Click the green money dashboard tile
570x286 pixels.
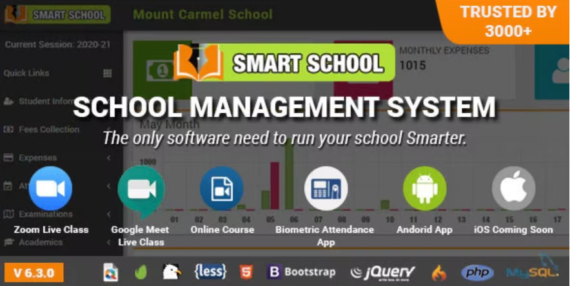162,70
